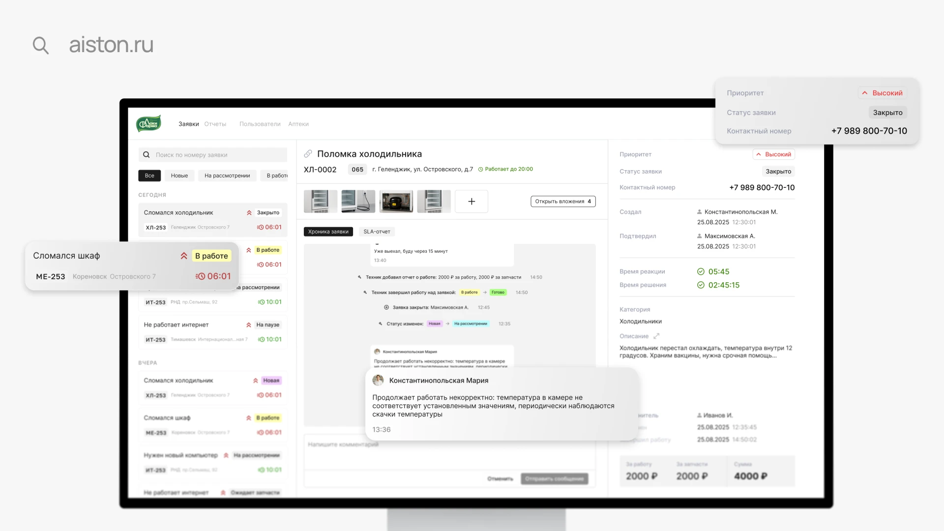Image resolution: width=944 pixels, height=531 pixels.
Task: Deselect the active "Все" filter
Action: pyautogui.click(x=149, y=176)
